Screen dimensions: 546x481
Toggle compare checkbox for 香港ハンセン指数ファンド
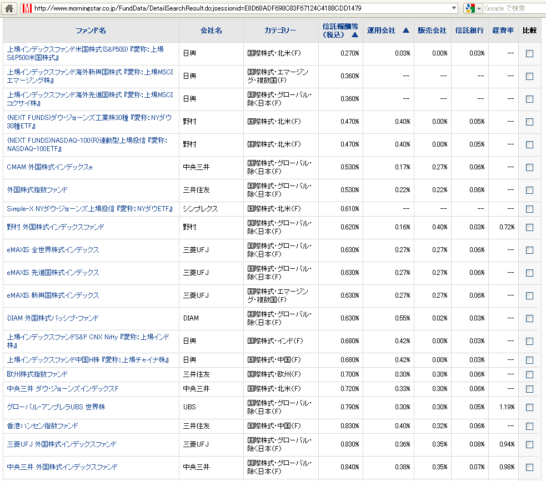(x=529, y=426)
